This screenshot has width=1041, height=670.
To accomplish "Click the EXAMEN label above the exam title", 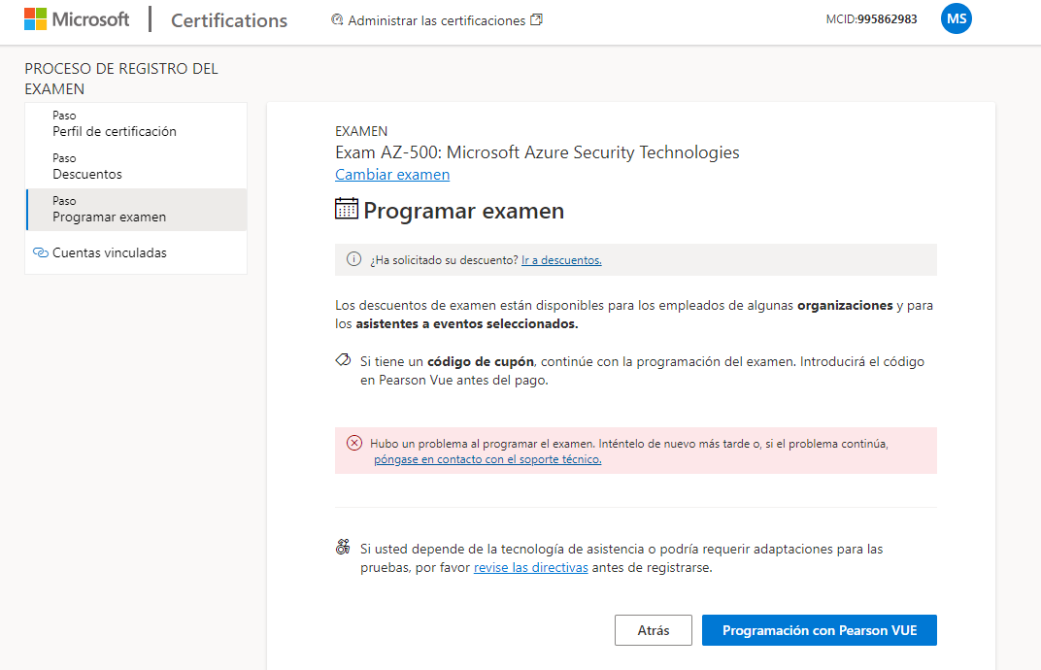I will 361,131.
